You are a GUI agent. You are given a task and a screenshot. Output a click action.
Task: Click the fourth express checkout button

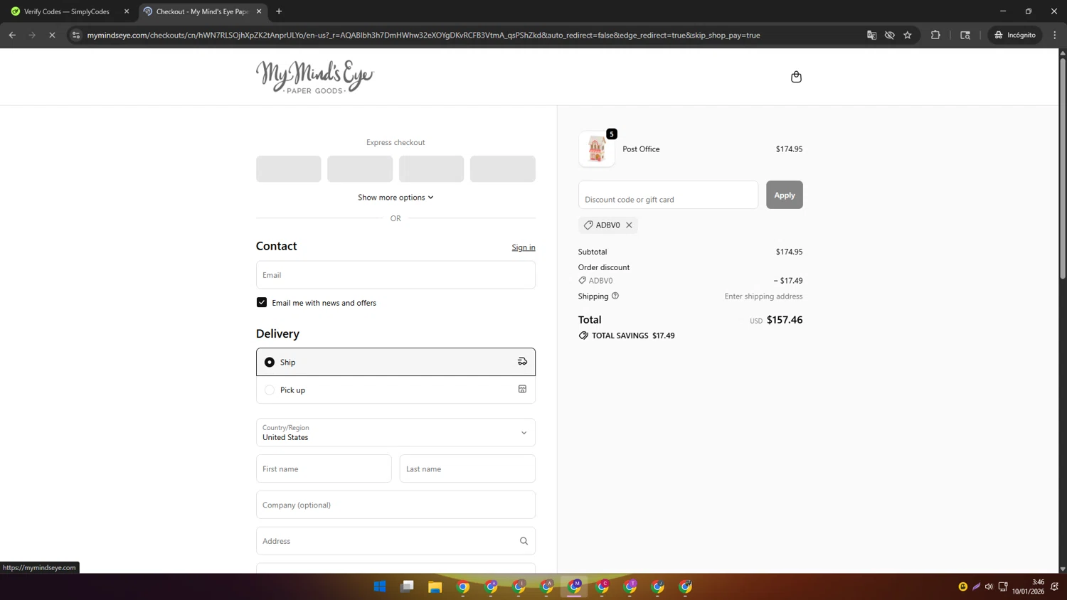[503, 168]
